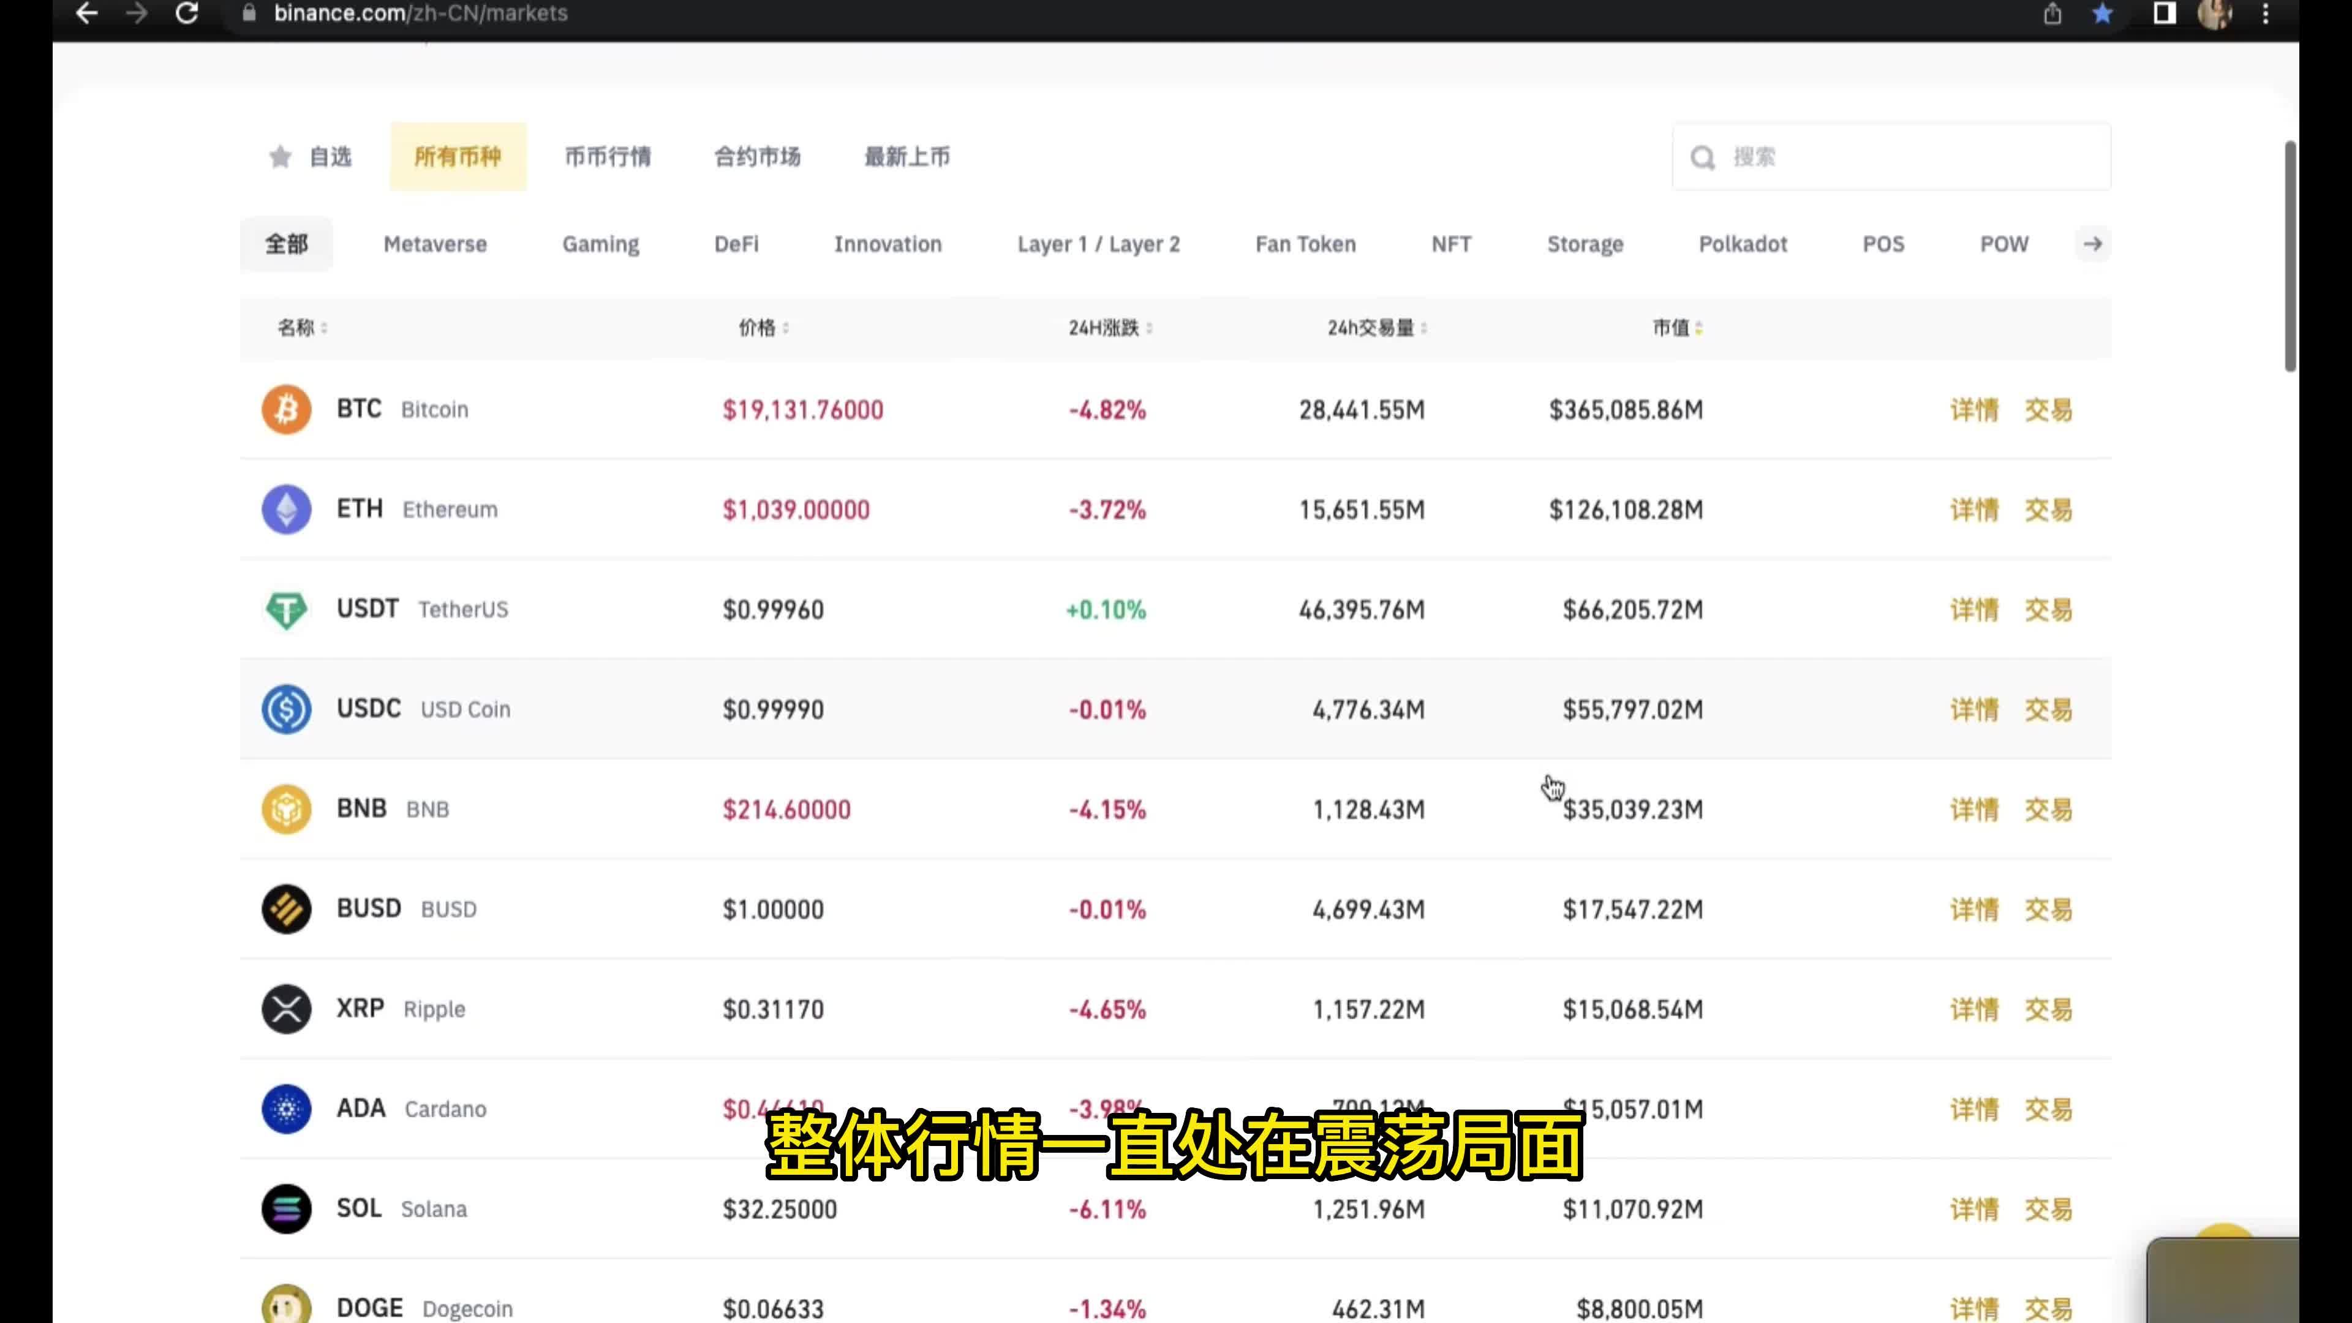Click the BNB coin logo

point(286,809)
